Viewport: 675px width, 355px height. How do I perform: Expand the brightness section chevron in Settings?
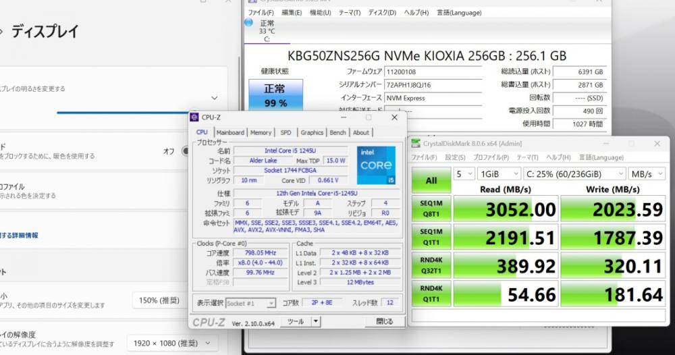(x=214, y=98)
